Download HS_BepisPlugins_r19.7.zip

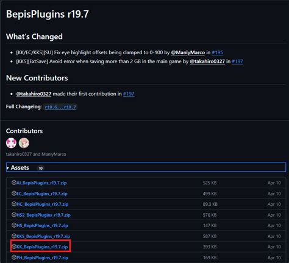point(42,225)
